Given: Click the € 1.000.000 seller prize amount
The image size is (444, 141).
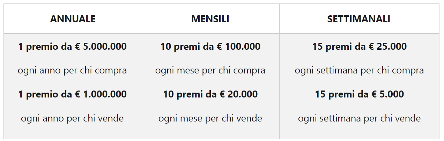Looking at the screenshot, I should 101,94.
